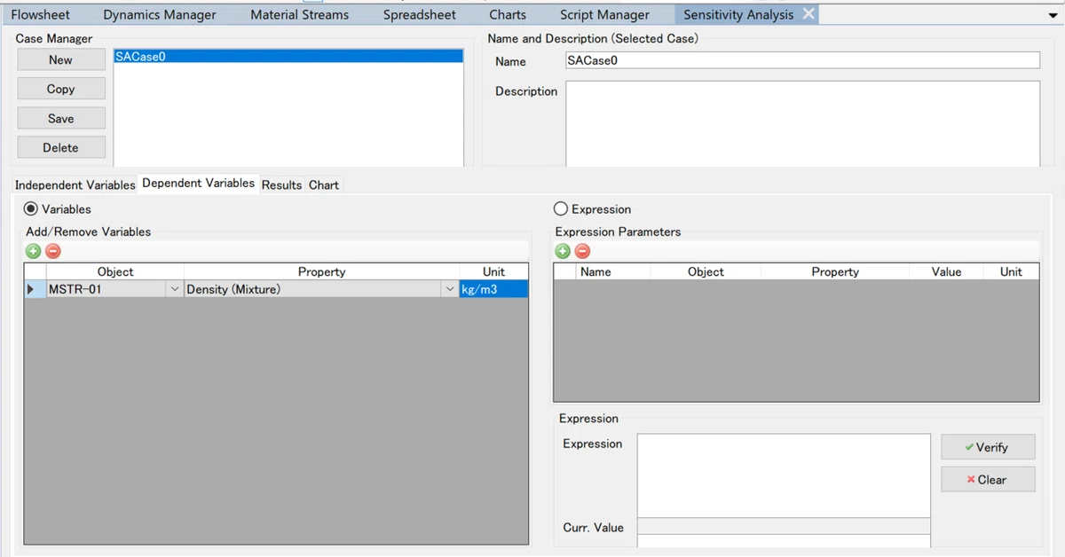The height and width of the screenshot is (557, 1065).
Task: Delete the selected case
Action: (x=61, y=147)
